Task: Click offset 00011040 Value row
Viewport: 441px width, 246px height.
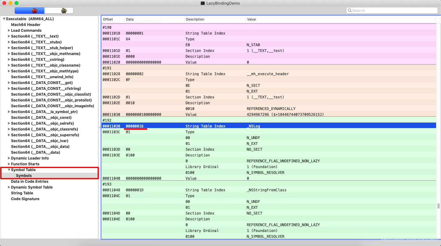Action: pyautogui.click(x=269, y=178)
